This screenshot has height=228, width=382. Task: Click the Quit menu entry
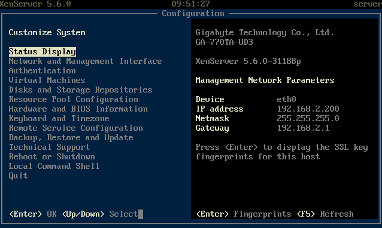point(19,176)
